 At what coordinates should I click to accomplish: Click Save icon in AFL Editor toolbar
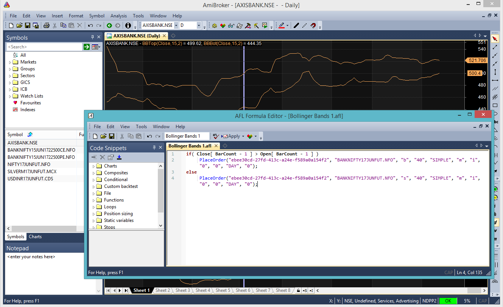(112, 136)
